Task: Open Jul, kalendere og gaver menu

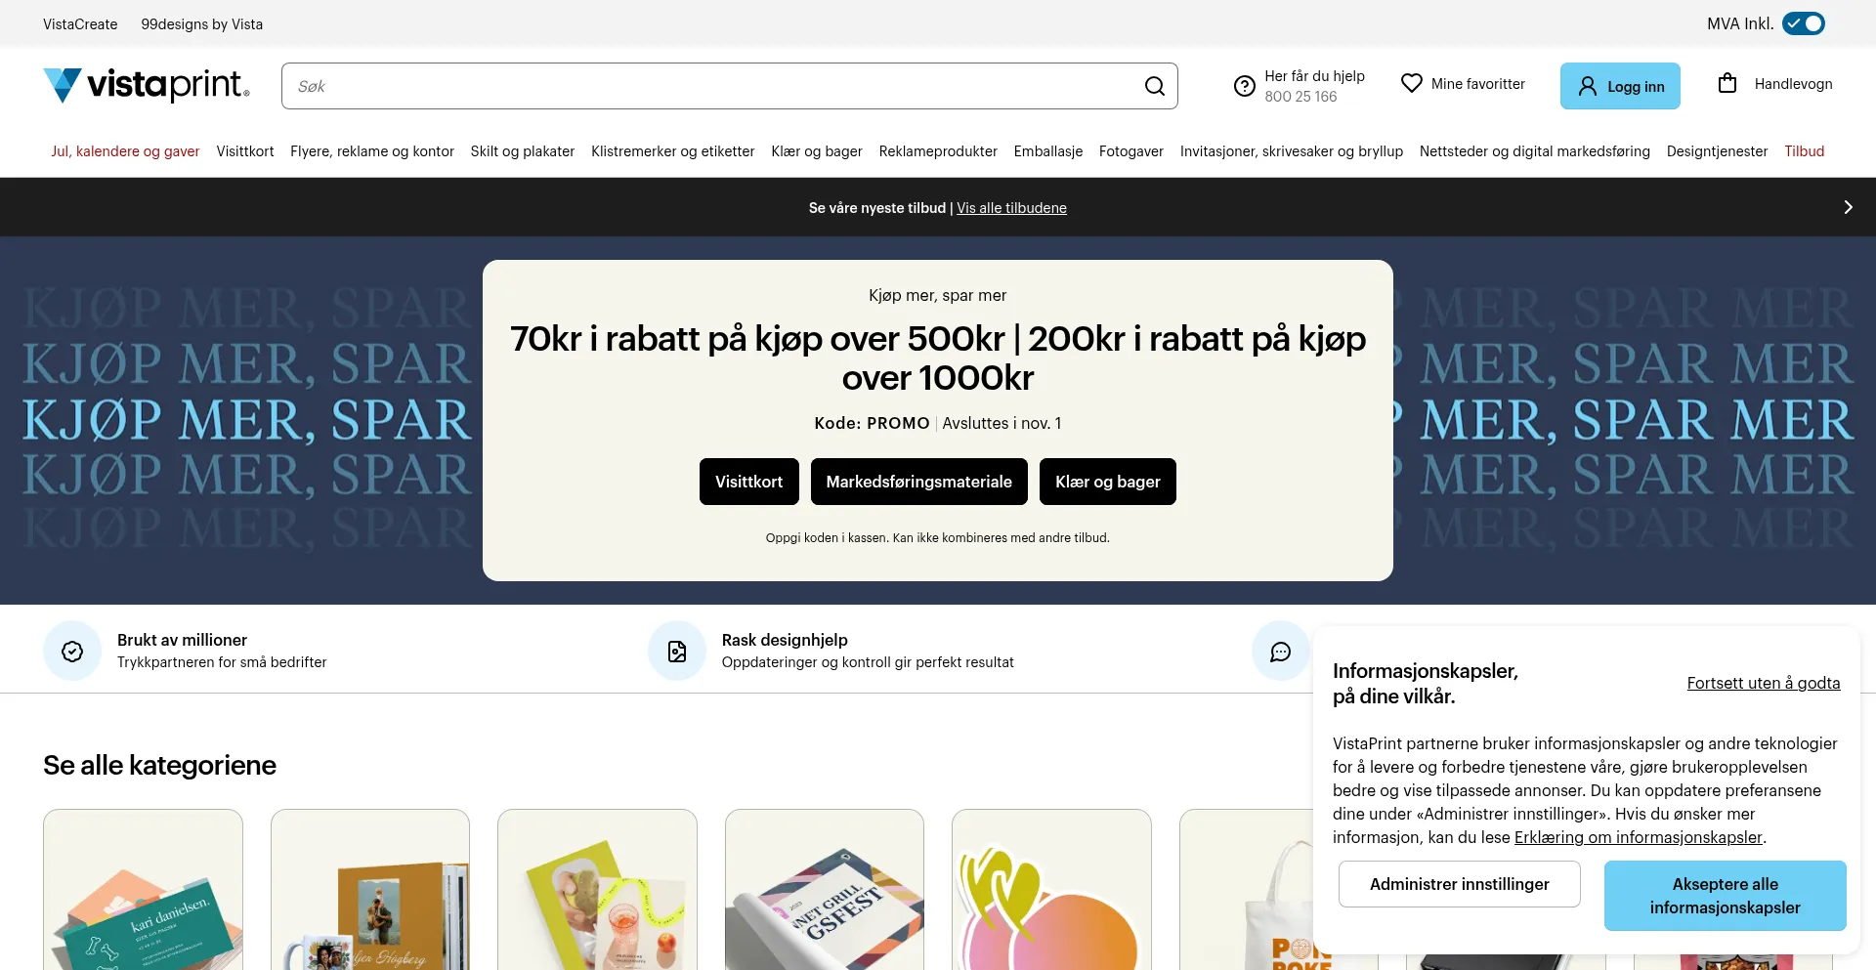Action: (125, 151)
